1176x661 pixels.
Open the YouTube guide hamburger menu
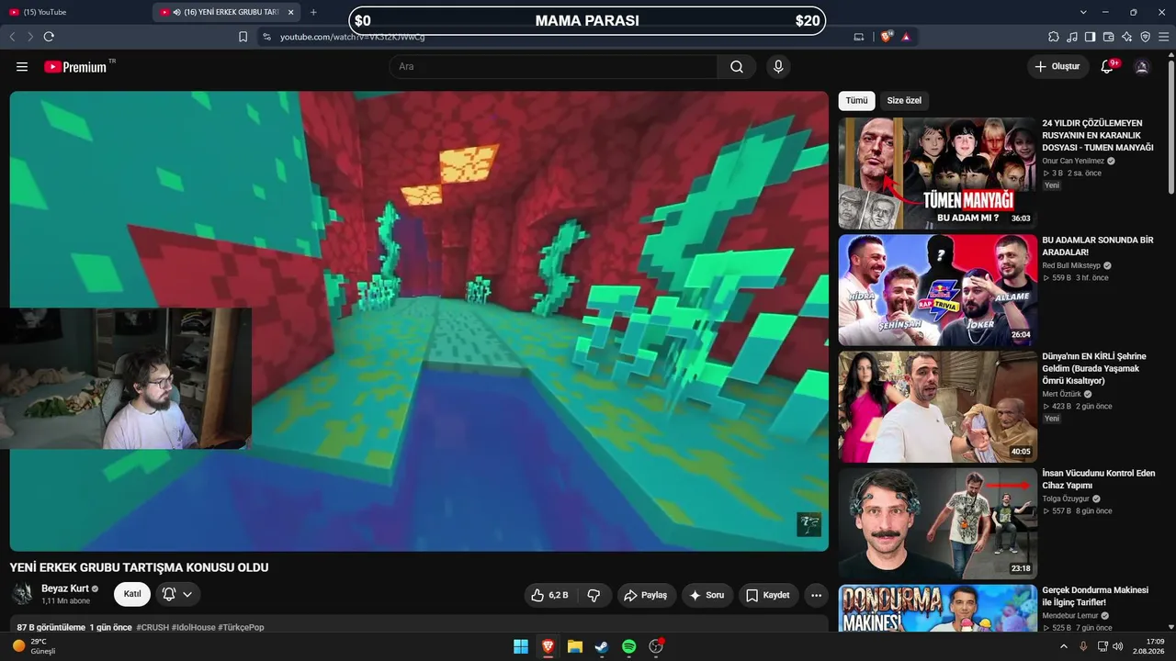click(x=22, y=67)
